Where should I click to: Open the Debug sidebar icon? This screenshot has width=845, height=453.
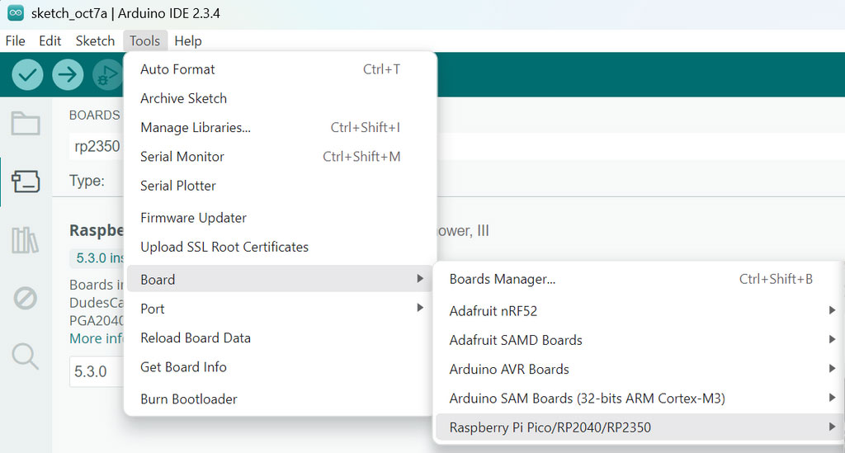coord(25,298)
